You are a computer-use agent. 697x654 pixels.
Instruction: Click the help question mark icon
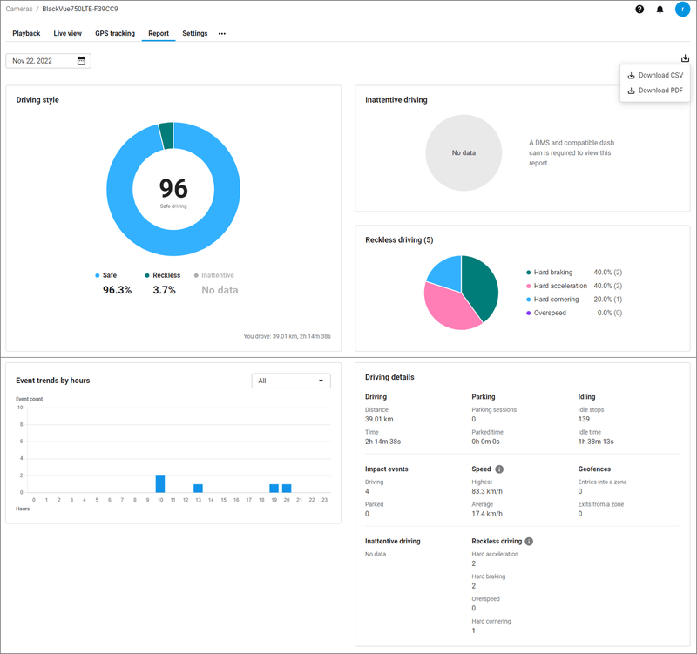(x=639, y=10)
